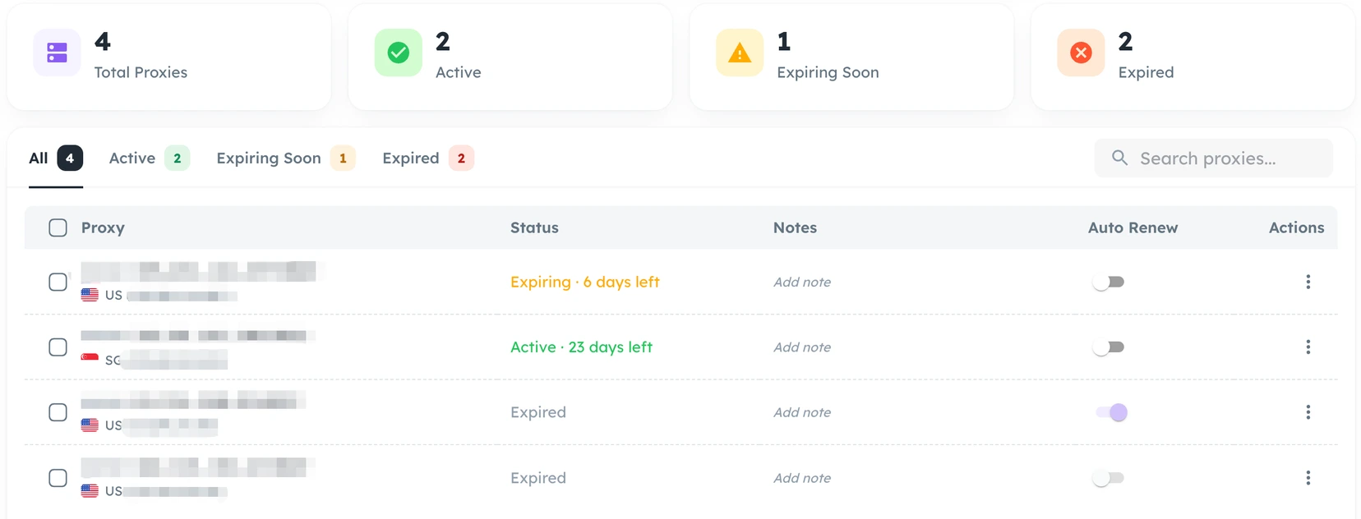Click the 'Active · 23 days left' status
Screen dimensions: 1361x519
point(581,347)
